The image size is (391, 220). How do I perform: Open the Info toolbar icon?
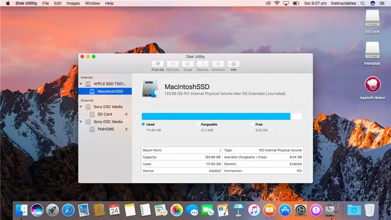(x=234, y=64)
